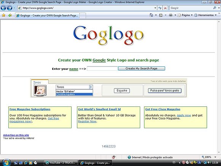This screenshot has width=221, height=166.
Task: Select the highlighted Christina Aguilera option
Action: (x=74, y=94)
